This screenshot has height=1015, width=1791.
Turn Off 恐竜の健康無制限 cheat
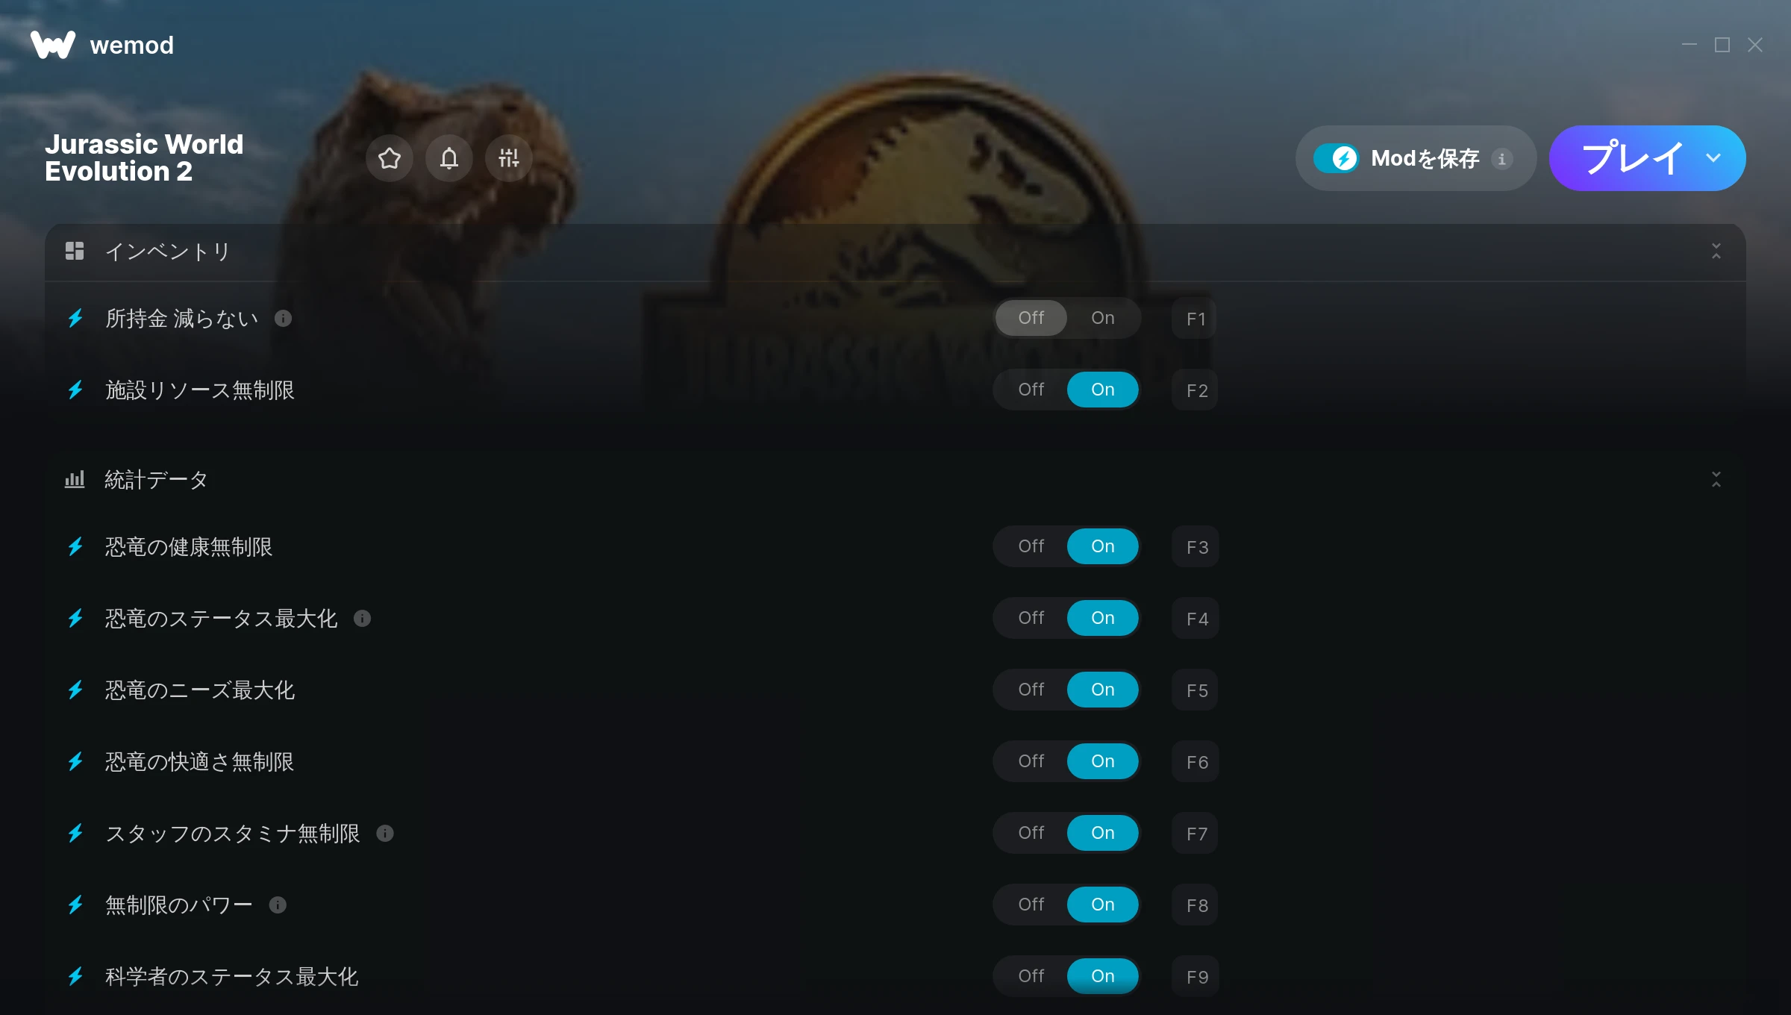1031,546
